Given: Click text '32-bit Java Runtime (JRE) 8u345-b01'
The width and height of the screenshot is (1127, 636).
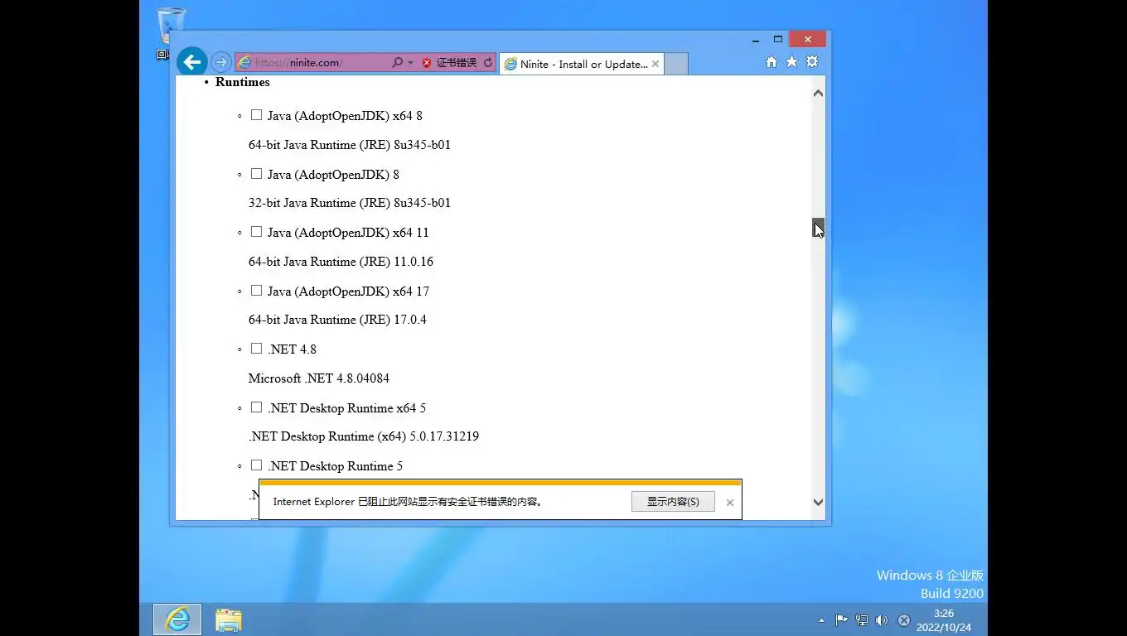Looking at the screenshot, I should click(x=350, y=203).
